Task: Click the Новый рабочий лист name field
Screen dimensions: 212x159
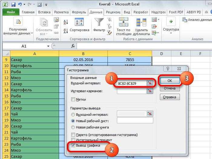Action: click(135, 120)
